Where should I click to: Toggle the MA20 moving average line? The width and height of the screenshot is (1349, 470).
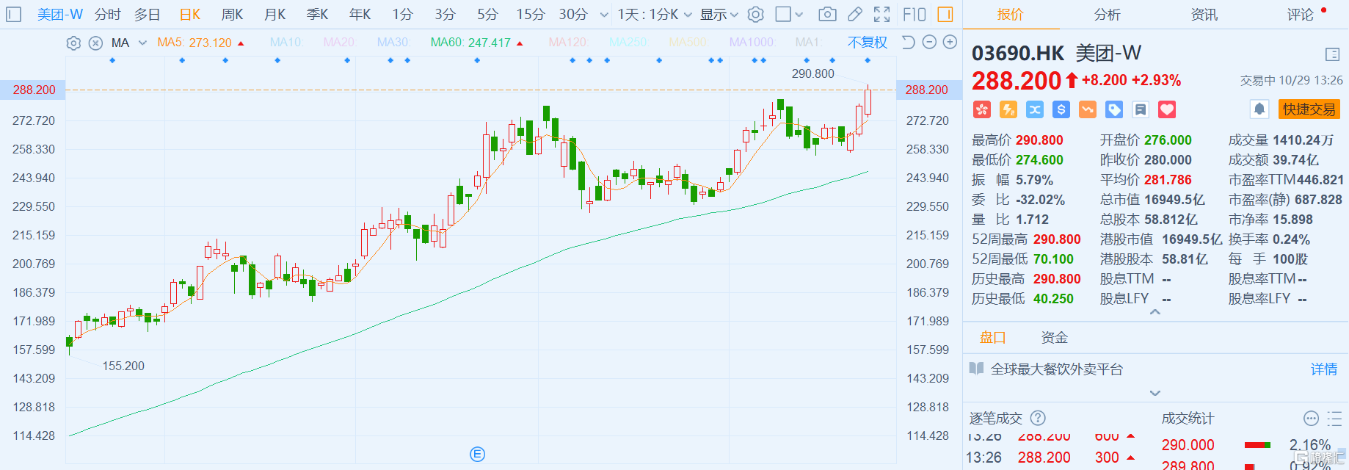pyautogui.click(x=340, y=43)
